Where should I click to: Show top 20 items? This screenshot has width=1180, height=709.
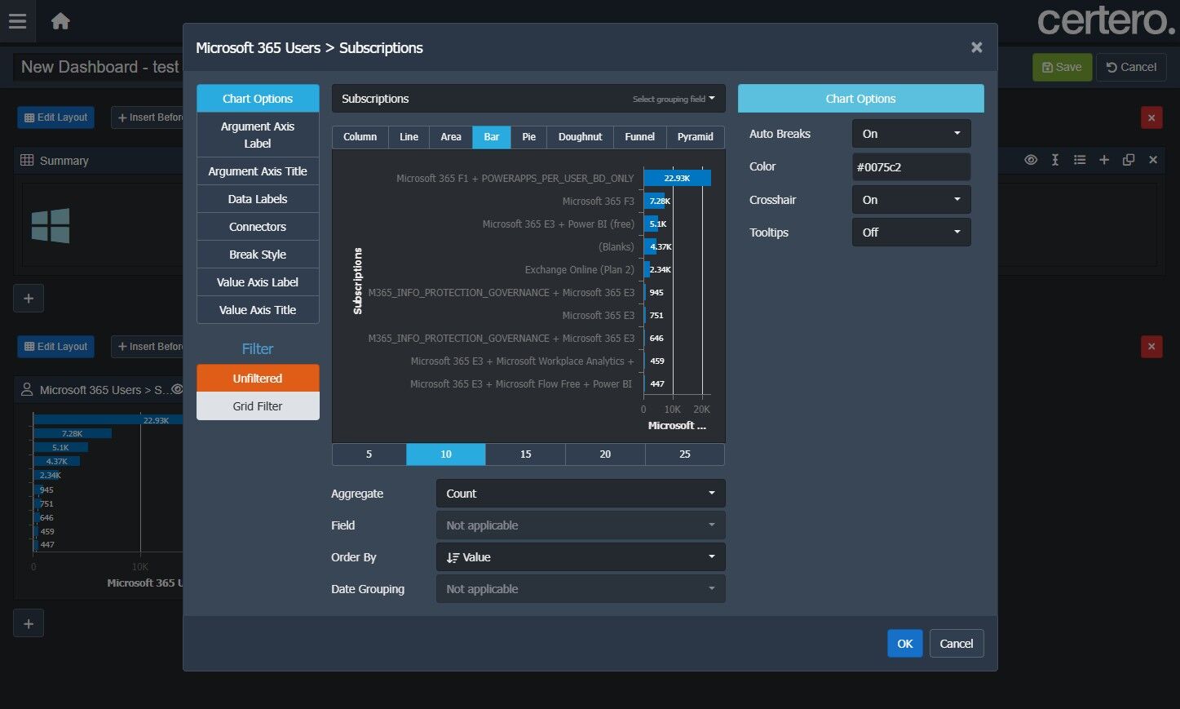605,454
